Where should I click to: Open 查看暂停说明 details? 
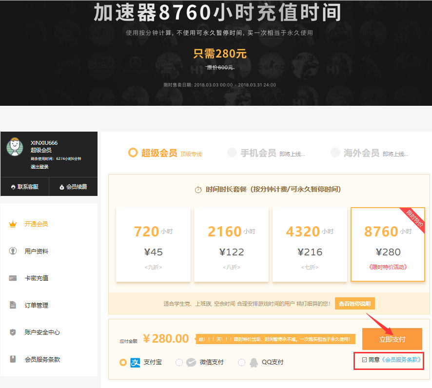354,303
